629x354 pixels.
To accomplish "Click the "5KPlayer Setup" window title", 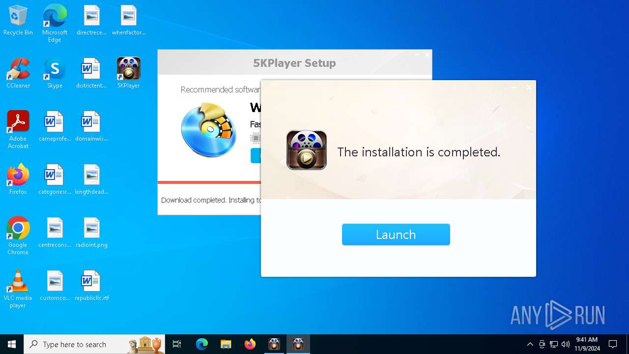I will 294,63.
